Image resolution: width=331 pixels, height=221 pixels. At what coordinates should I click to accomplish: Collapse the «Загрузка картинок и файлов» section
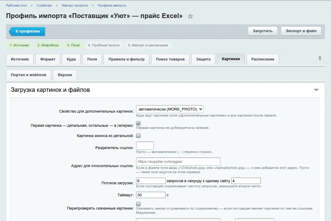(x=316, y=90)
